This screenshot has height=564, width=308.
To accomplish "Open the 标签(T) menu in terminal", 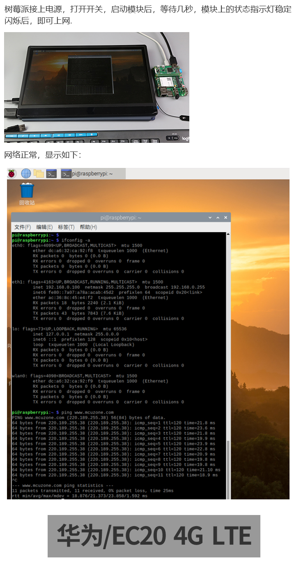I will pyautogui.click(x=66, y=227).
